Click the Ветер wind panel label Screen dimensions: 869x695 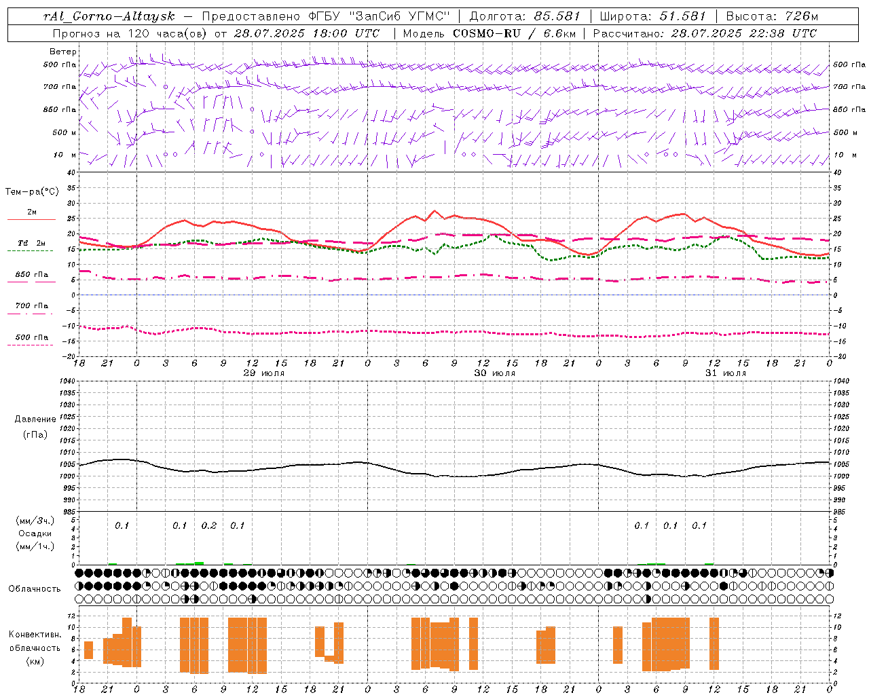coord(63,52)
